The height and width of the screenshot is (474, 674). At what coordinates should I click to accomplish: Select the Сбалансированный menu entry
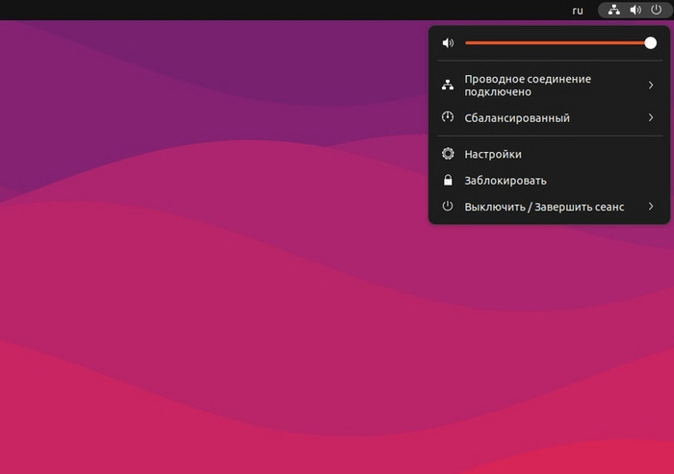click(516, 118)
